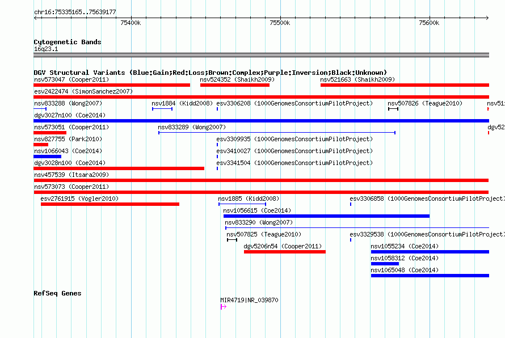The height and width of the screenshot is (338, 505).
Task: Select the nsv833288 (Wong2007) variant
Action: coord(68,103)
